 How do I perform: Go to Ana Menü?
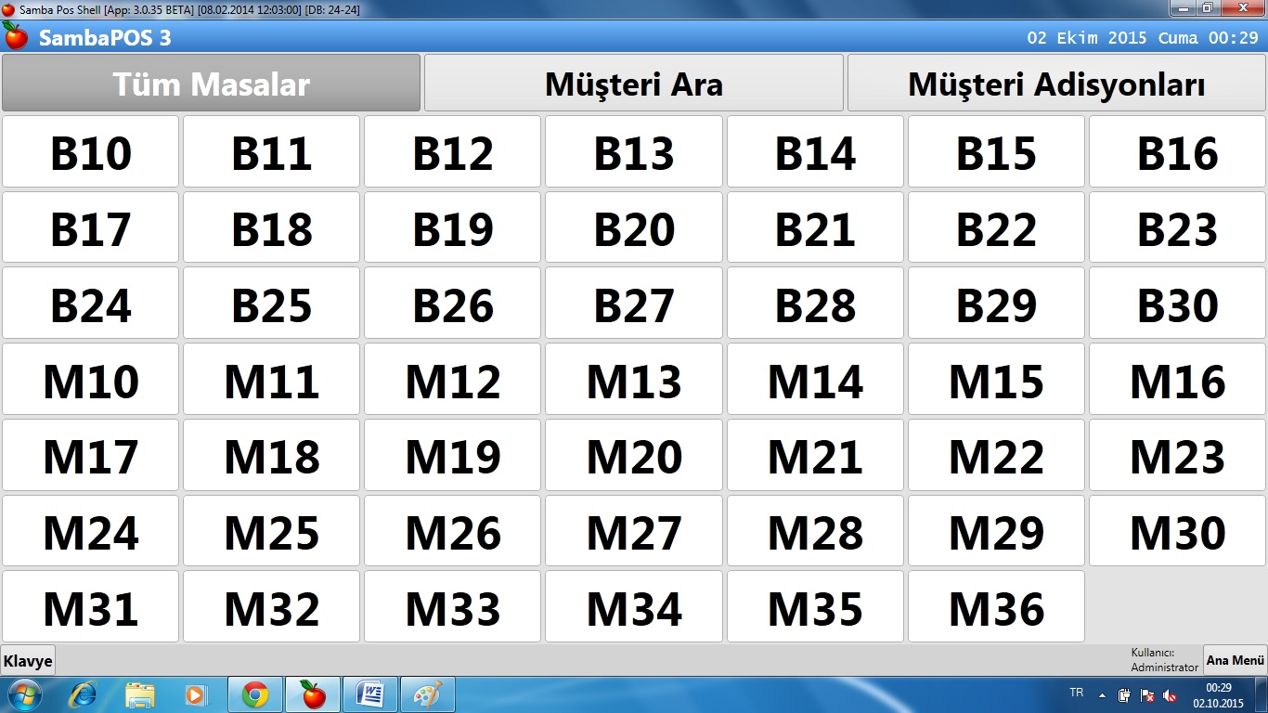pos(1235,661)
